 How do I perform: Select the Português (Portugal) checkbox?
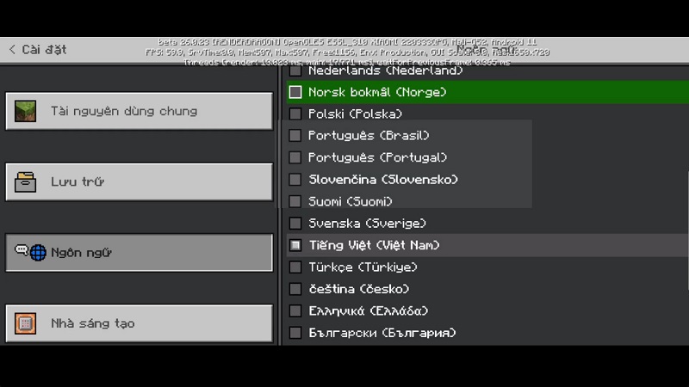click(295, 157)
